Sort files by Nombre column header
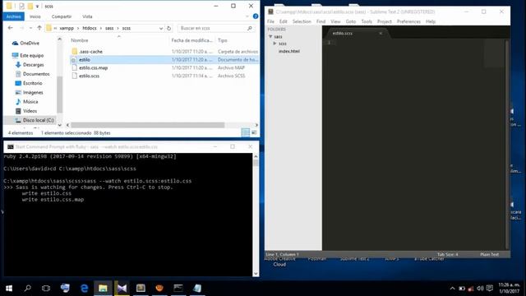The width and height of the screenshot is (526, 296). coord(80,40)
